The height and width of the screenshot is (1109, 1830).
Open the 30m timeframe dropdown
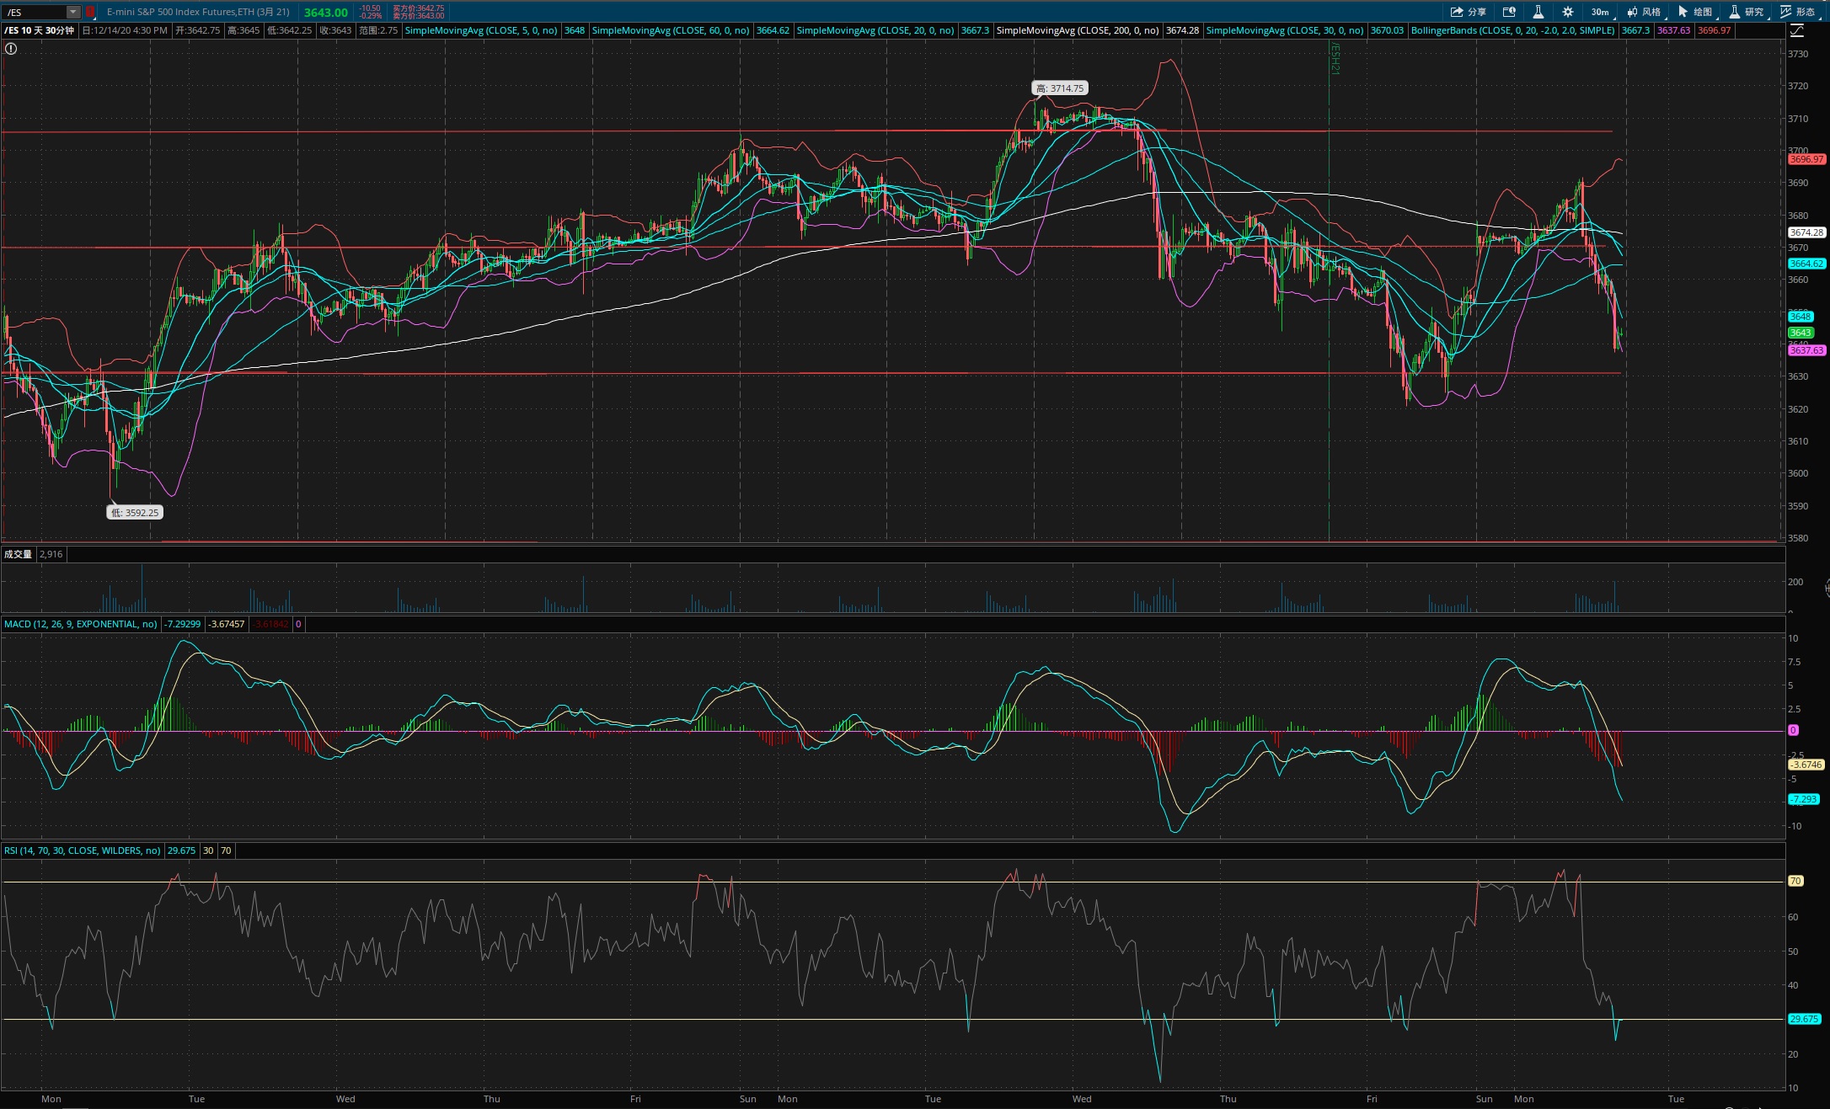tap(1600, 12)
